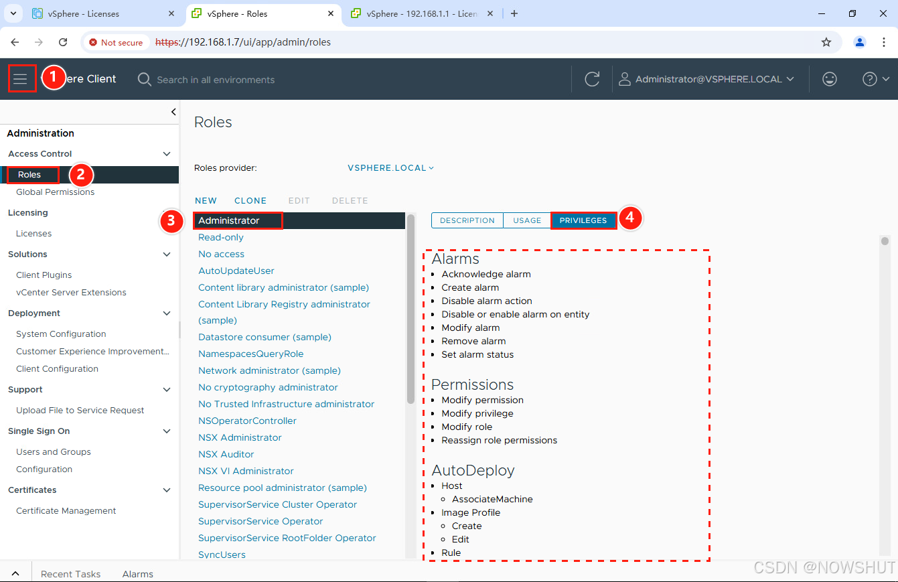Select the AutoUpdateUser role
898x582 pixels.
tap(236, 271)
